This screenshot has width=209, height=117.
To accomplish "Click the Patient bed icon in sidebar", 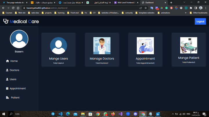I will (x=8, y=98).
